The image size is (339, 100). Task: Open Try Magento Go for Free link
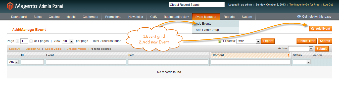click(x=304, y=5)
